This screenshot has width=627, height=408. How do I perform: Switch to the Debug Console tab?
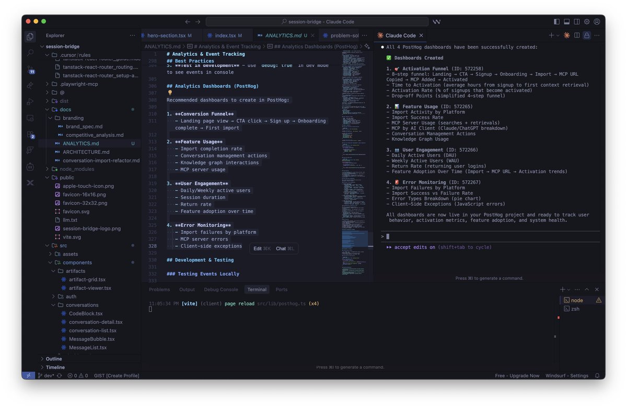click(x=221, y=289)
